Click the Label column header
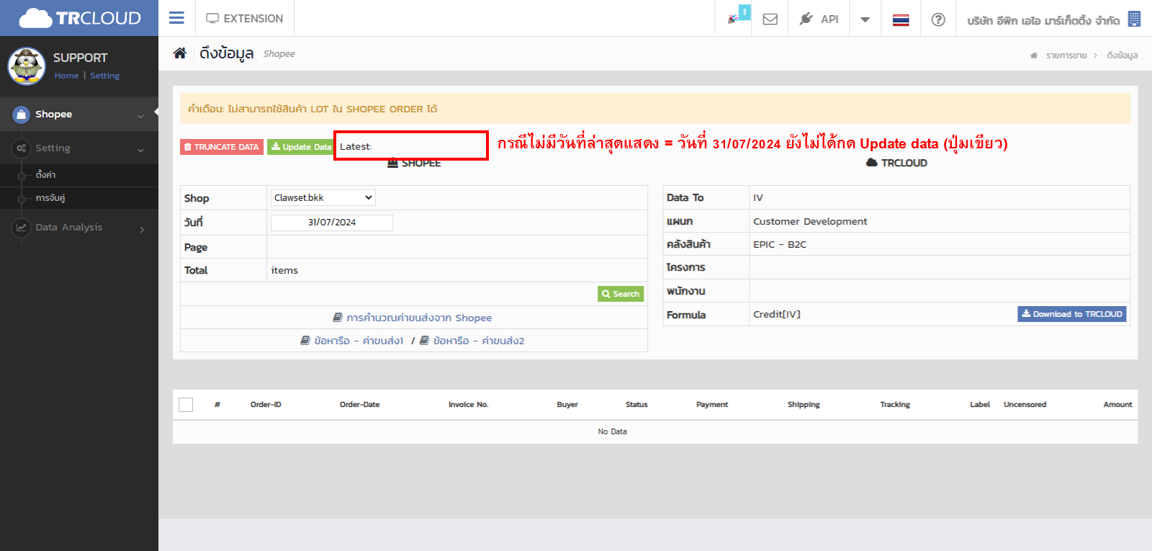The image size is (1152, 551). (980, 405)
